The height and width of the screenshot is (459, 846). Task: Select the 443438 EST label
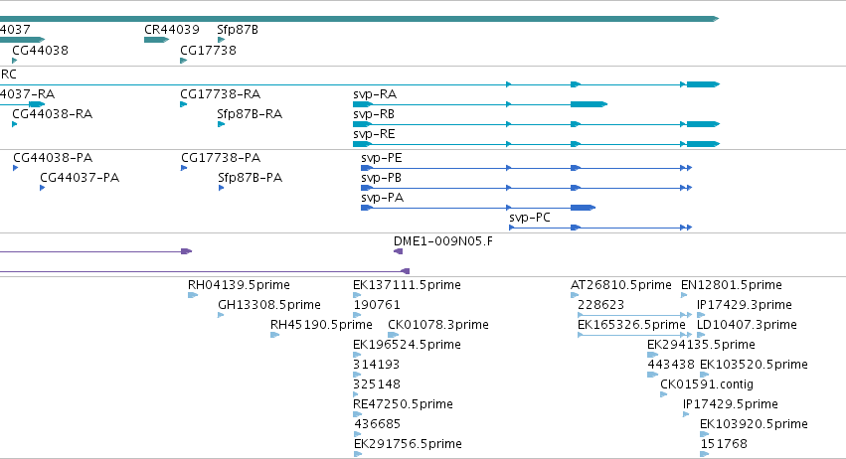[x=671, y=366]
